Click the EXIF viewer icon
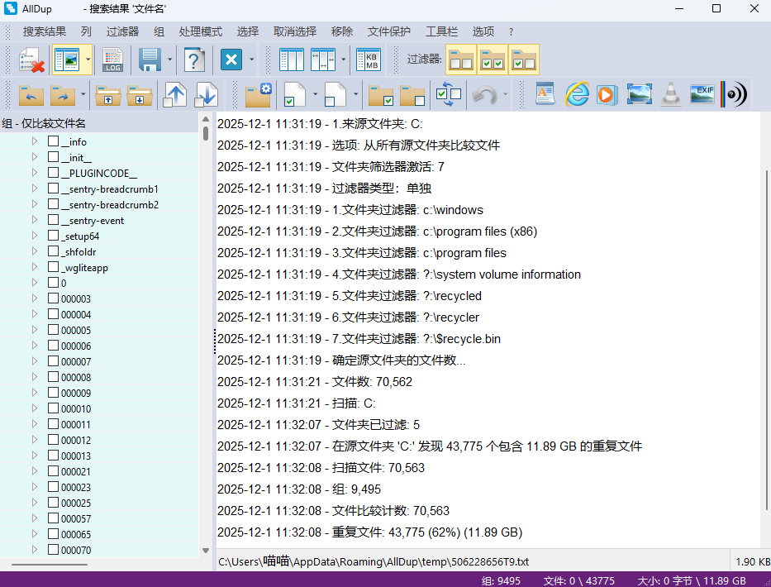Image resolution: width=771 pixels, height=587 pixels. pyautogui.click(x=702, y=94)
